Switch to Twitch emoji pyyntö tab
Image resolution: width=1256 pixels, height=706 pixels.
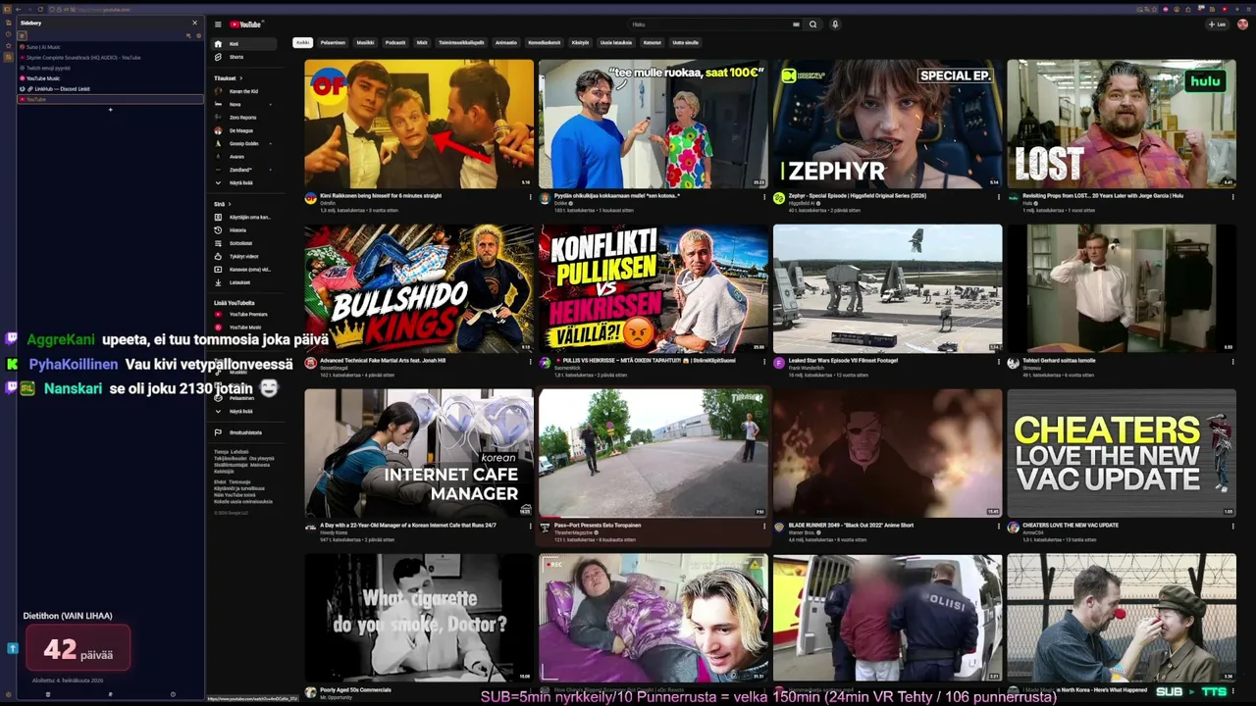pos(110,68)
